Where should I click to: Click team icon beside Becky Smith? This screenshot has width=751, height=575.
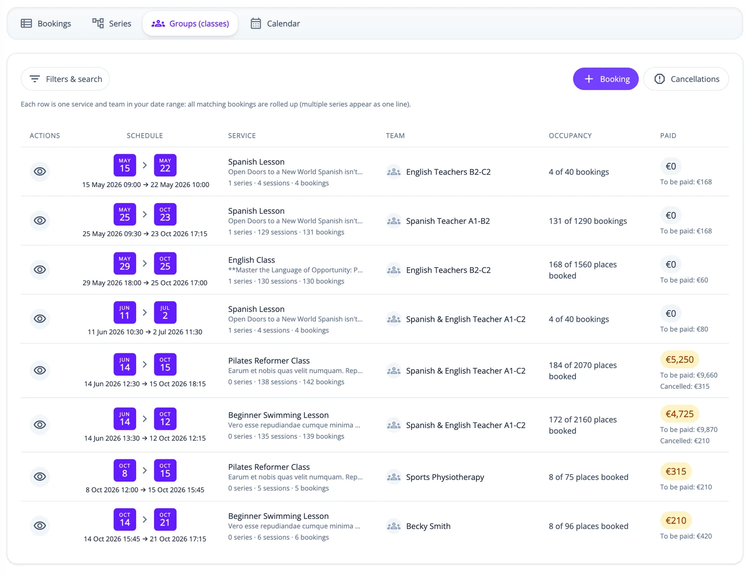pyautogui.click(x=394, y=526)
